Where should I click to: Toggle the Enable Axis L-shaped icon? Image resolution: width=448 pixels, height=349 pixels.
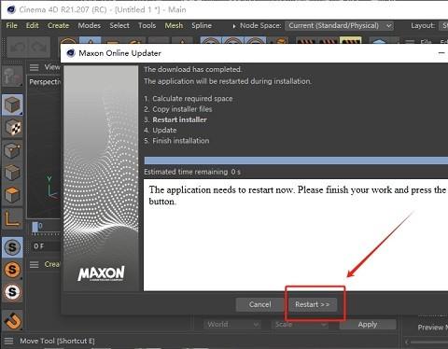click(12, 218)
